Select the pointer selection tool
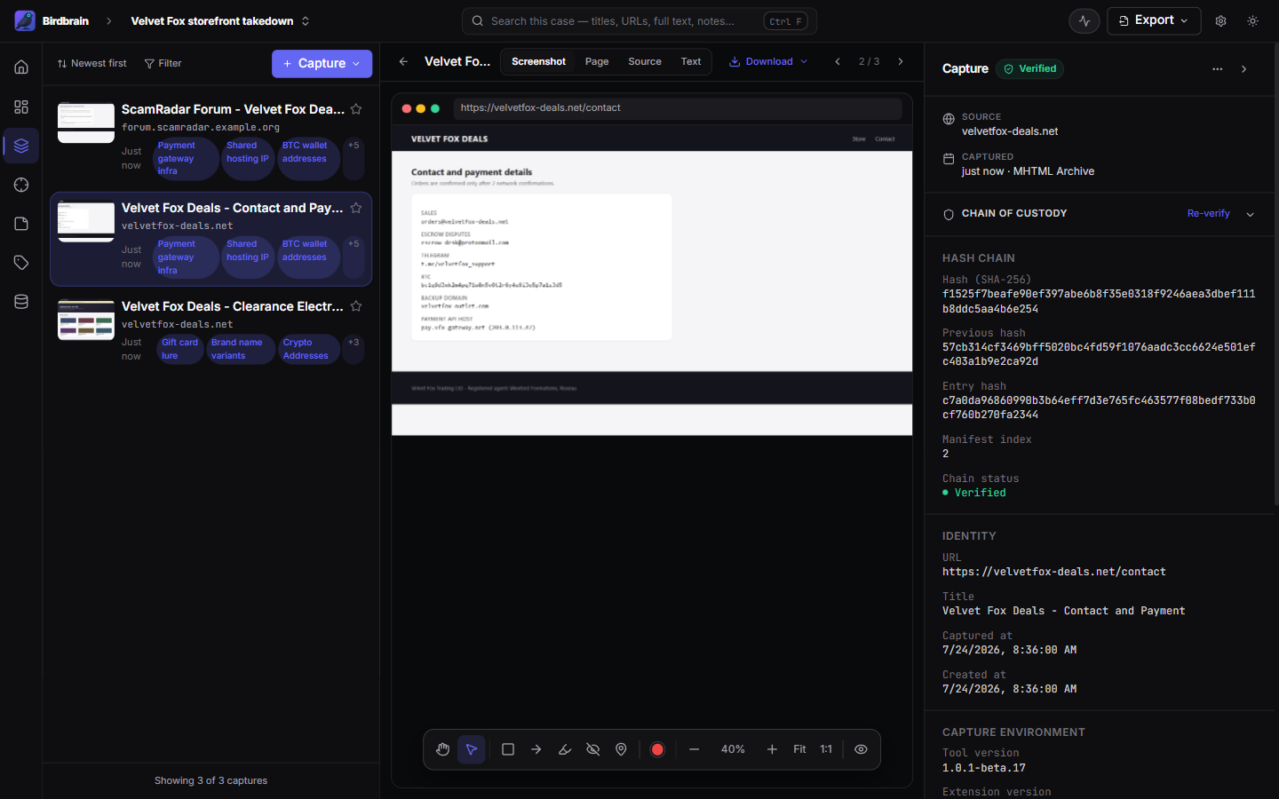Image resolution: width=1279 pixels, height=799 pixels. (x=472, y=749)
